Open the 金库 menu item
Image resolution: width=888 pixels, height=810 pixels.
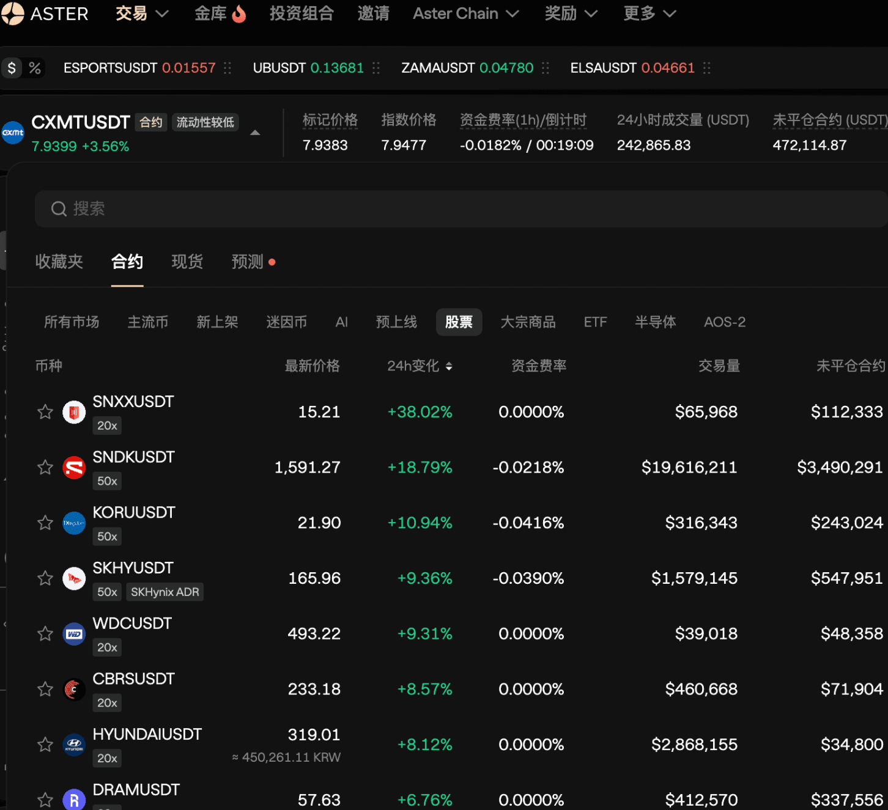(210, 13)
